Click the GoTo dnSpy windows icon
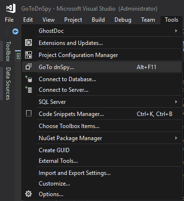Viewport: 184px width, 201px height. click(28, 67)
